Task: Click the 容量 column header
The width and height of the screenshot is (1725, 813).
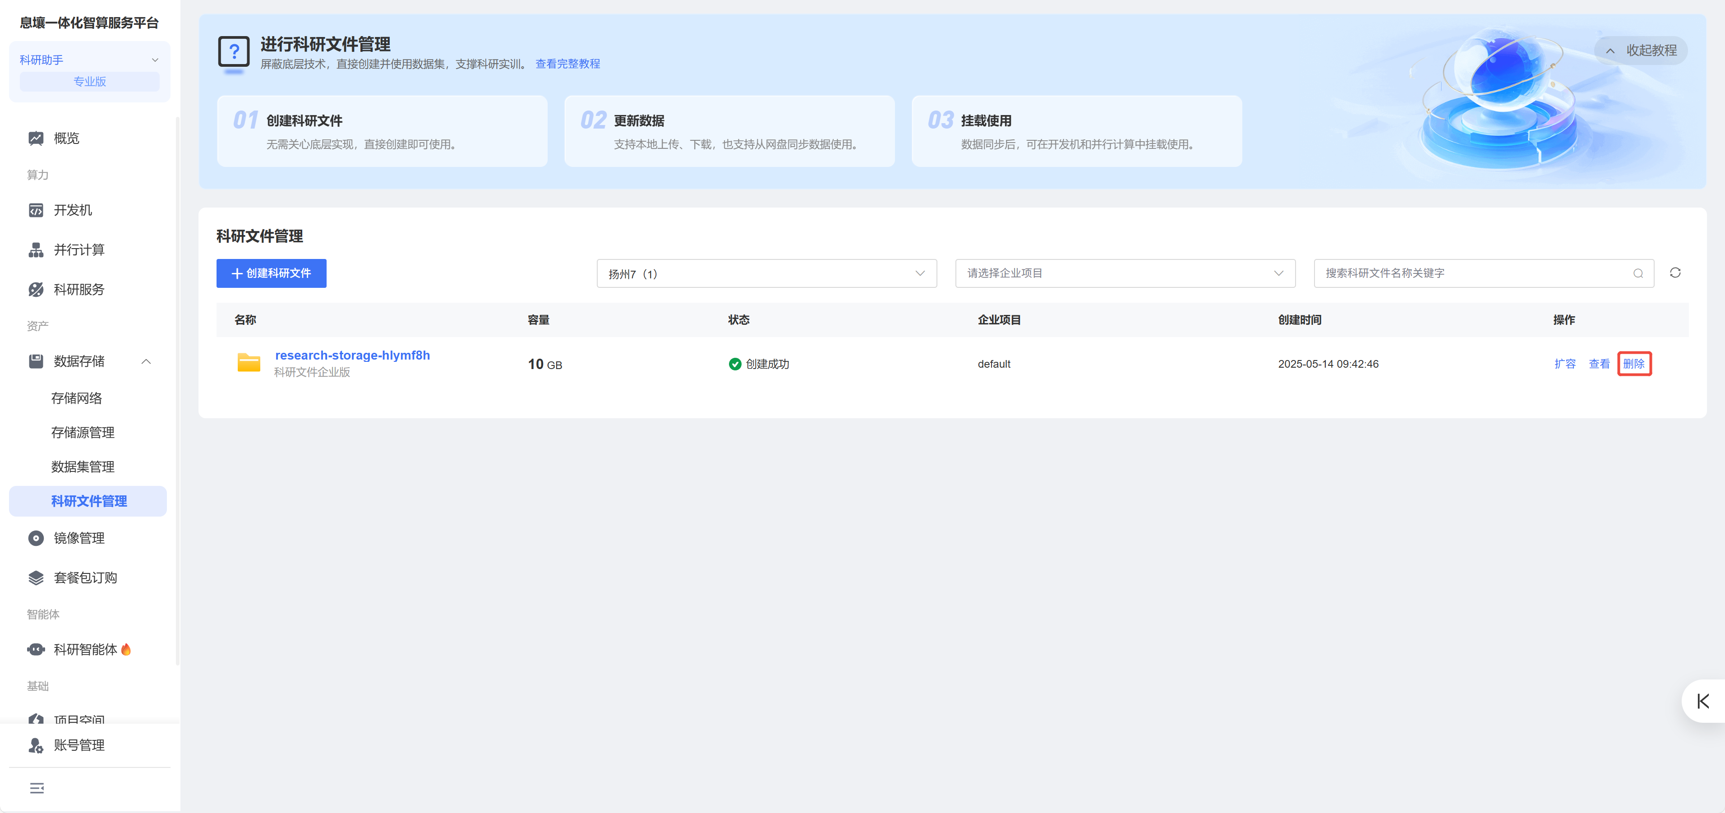Action: pos(539,320)
